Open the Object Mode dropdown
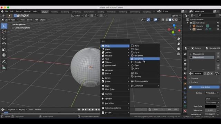This screenshot has height=124, width=221. (x=10, y=20)
